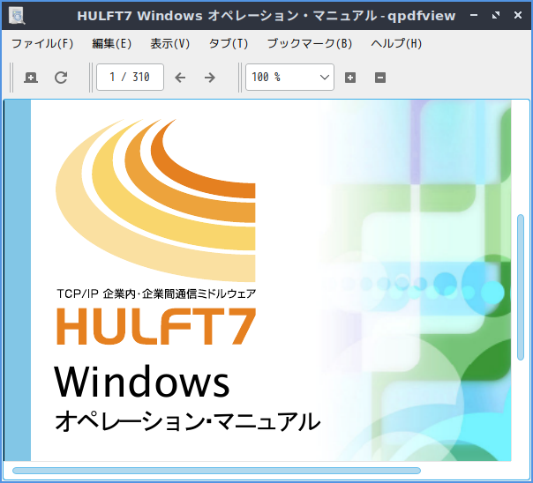This screenshot has width=533, height=483.
Task: Click the qpdfview app icon in title bar
Action: pyautogui.click(x=17, y=16)
